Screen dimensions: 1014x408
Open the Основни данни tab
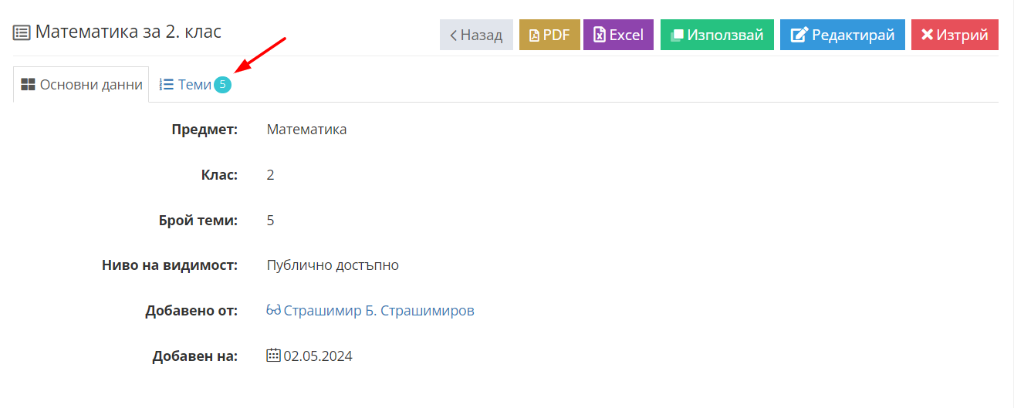(81, 85)
